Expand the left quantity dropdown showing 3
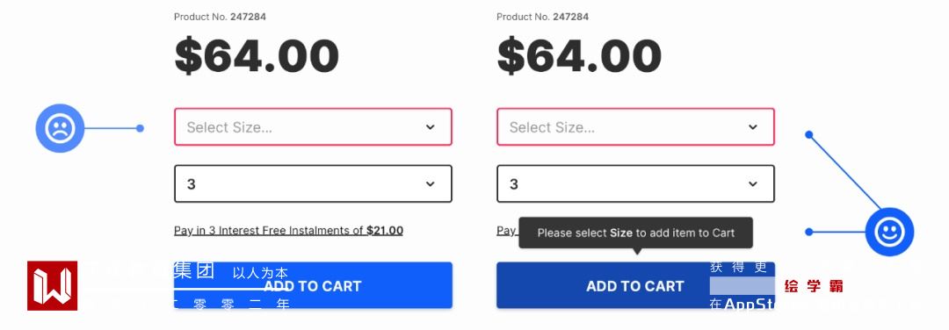The image size is (949, 330). [313, 183]
